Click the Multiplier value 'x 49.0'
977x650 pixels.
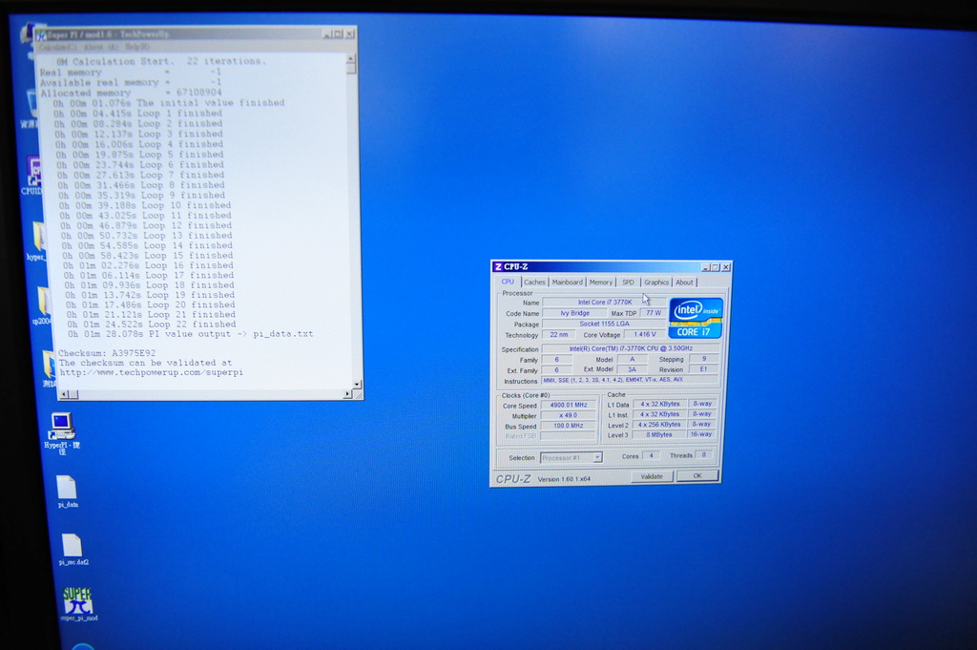[x=569, y=416]
